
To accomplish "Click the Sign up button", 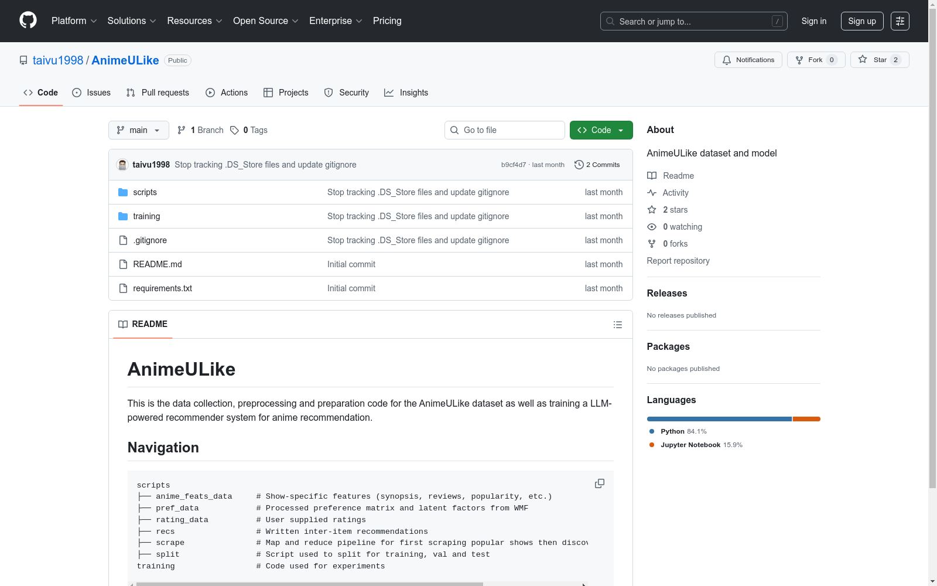I will coord(862,21).
